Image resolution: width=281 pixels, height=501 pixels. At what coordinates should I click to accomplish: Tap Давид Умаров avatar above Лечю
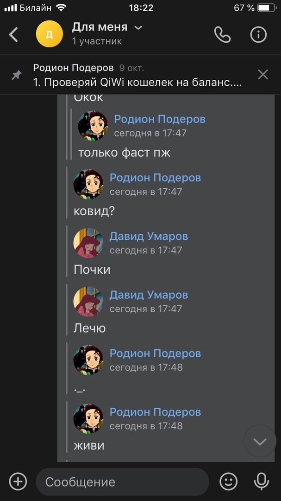click(x=88, y=302)
